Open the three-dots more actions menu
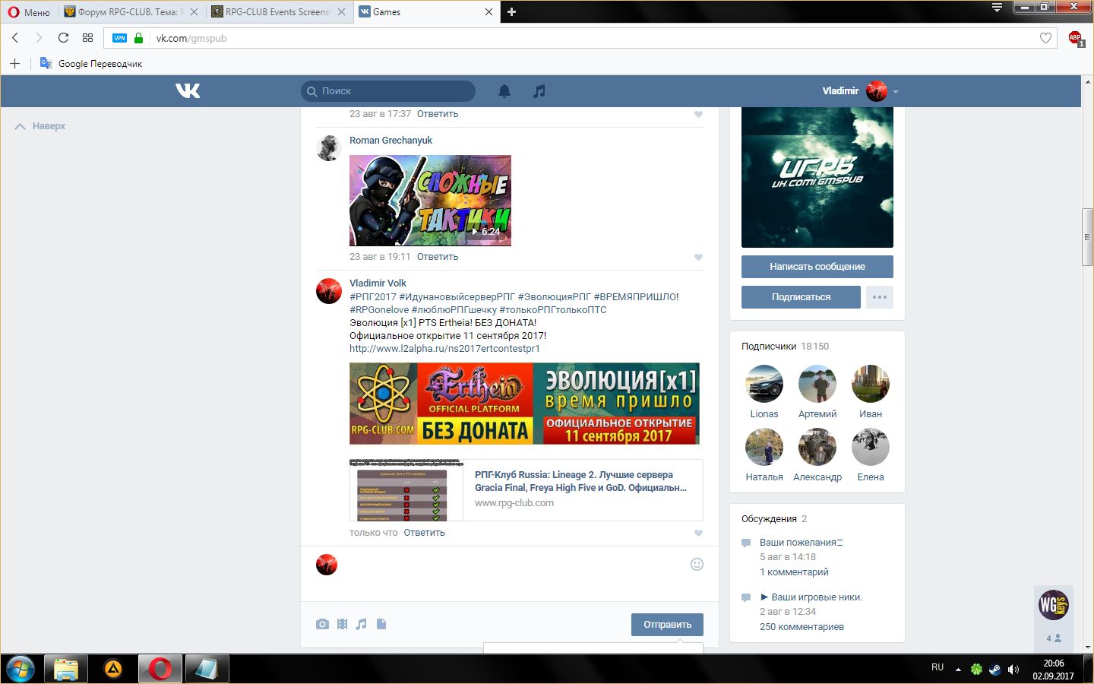 pyautogui.click(x=880, y=297)
